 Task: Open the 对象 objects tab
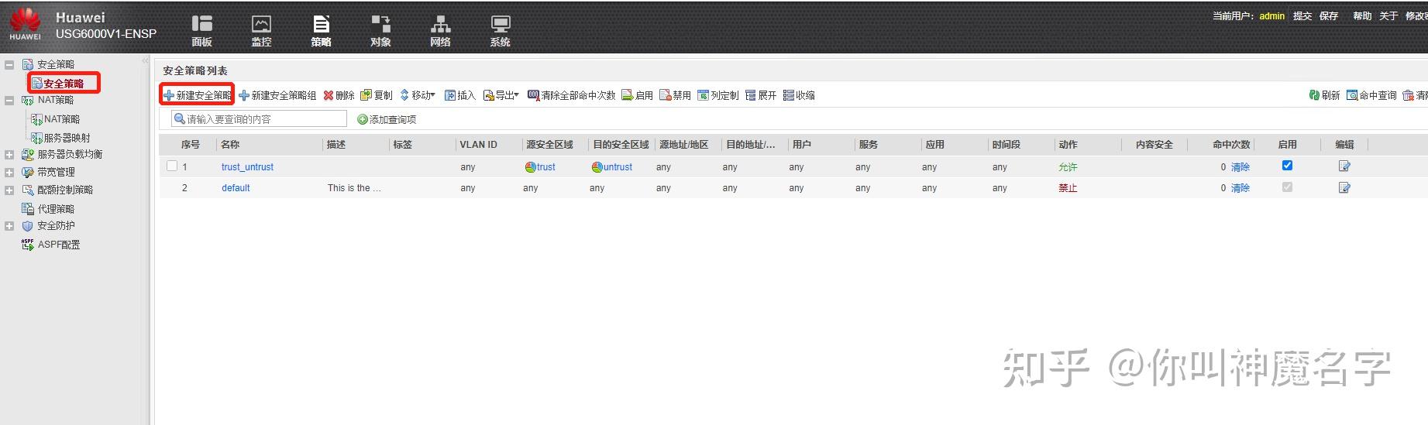[x=380, y=31]
